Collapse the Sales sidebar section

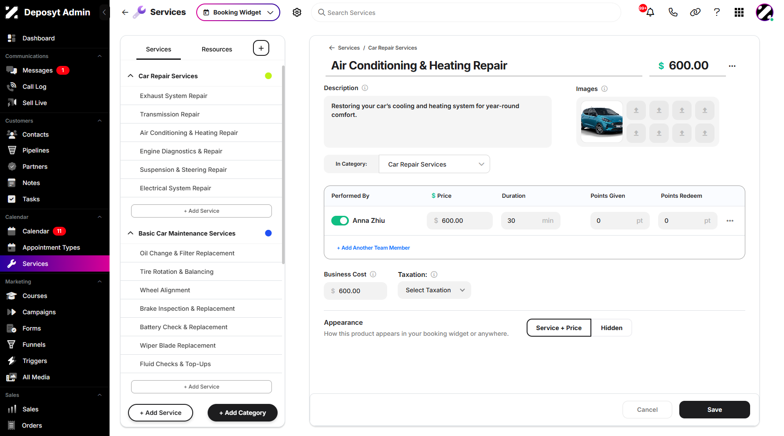tap(99, 395)
